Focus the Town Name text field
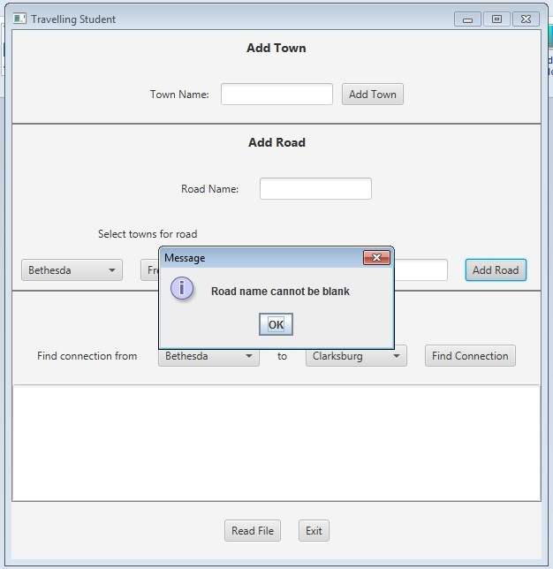Screen dimensions: 553x569 pyautogui.click(x=276, y=95)
